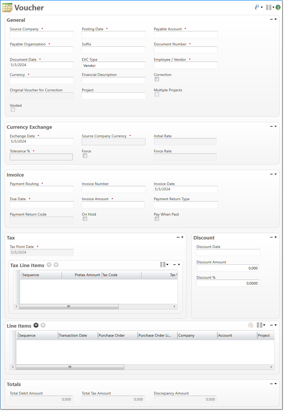Image resolution: width=284 pixels, height=411 pixels.
Task: Click the Transaction Date column header
Action: [x=78, y=335]
